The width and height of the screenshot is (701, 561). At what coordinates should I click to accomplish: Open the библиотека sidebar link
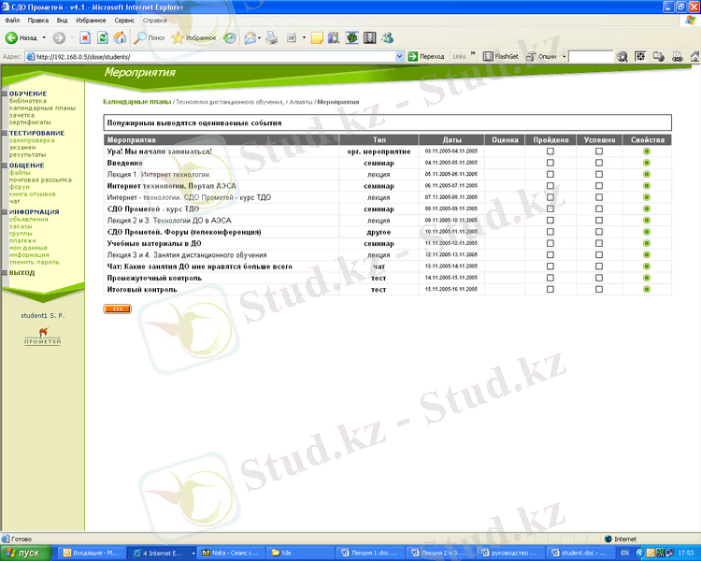point(28,101)
